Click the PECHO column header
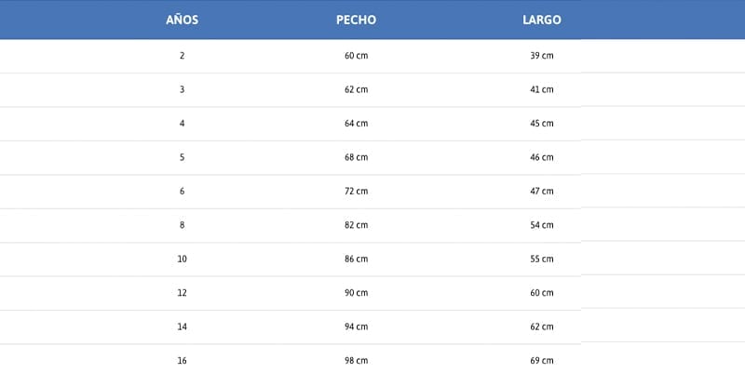This screenshot has width=745, height=373. point(356,20)
